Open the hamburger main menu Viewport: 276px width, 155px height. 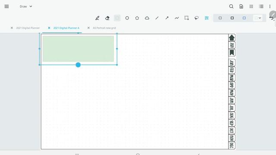tap(6, 6)
